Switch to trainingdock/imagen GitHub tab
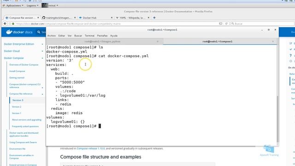The image size is (295, 166). [59, 18]
